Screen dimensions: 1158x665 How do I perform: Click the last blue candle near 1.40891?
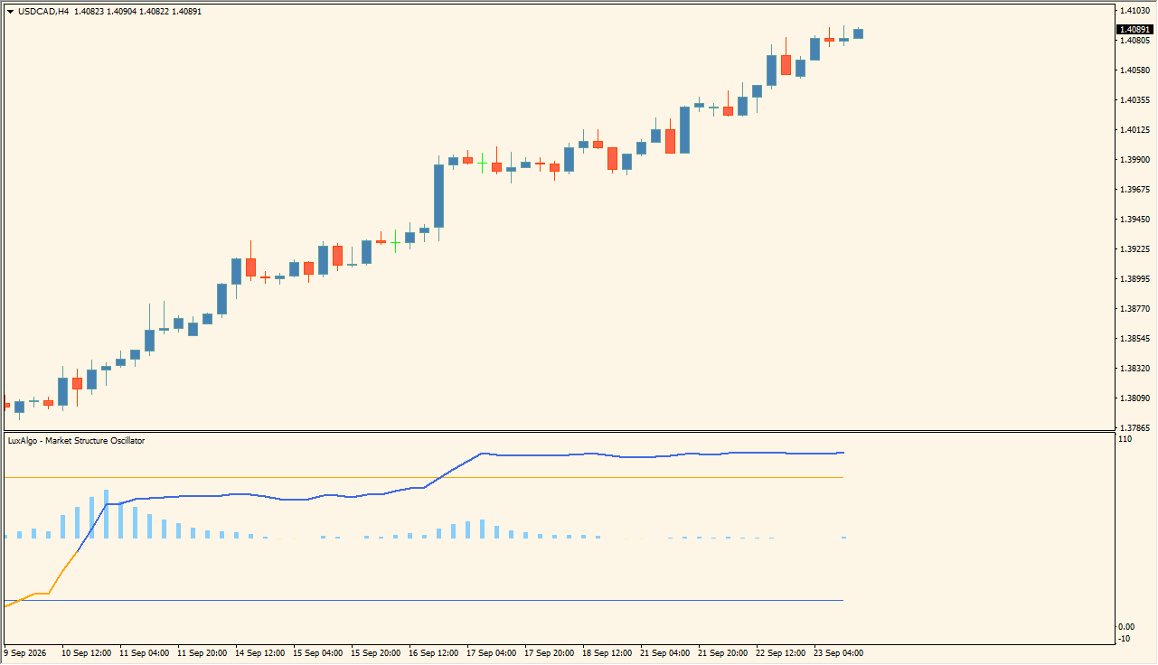tap(858, 33)
